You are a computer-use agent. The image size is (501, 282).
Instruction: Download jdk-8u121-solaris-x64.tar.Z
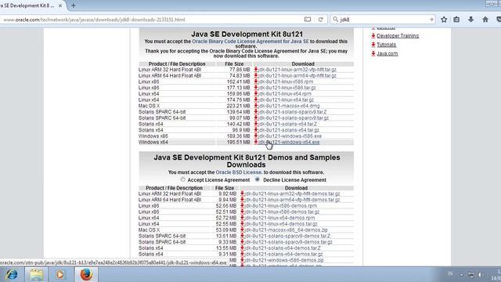287,124
